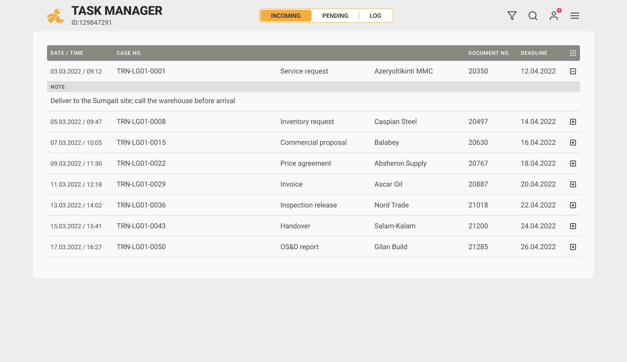Click the Price agreement entry
Viewport: 627px width, 362px height.
click(306, 163)
